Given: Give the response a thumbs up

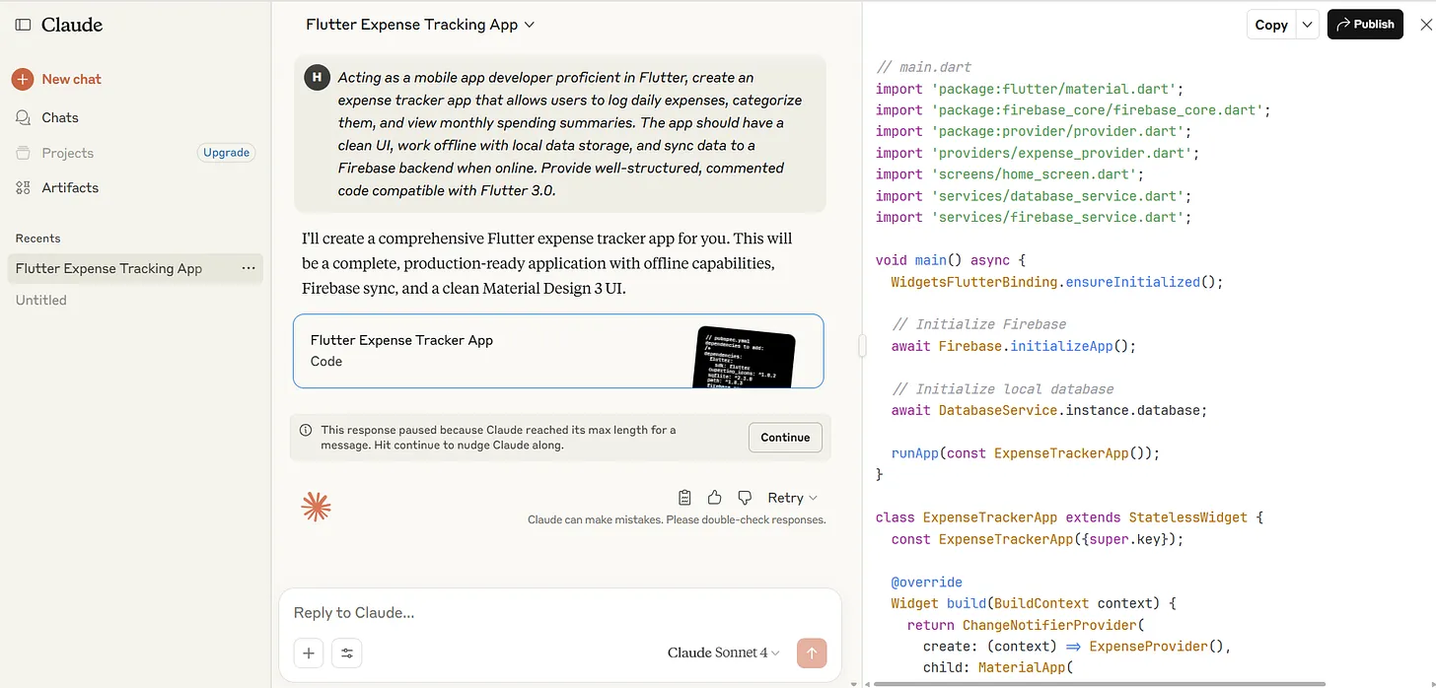Looking at the screenshot, I should point(714,497).
